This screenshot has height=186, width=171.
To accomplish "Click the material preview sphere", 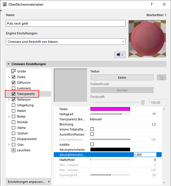I will click(147, 39).
